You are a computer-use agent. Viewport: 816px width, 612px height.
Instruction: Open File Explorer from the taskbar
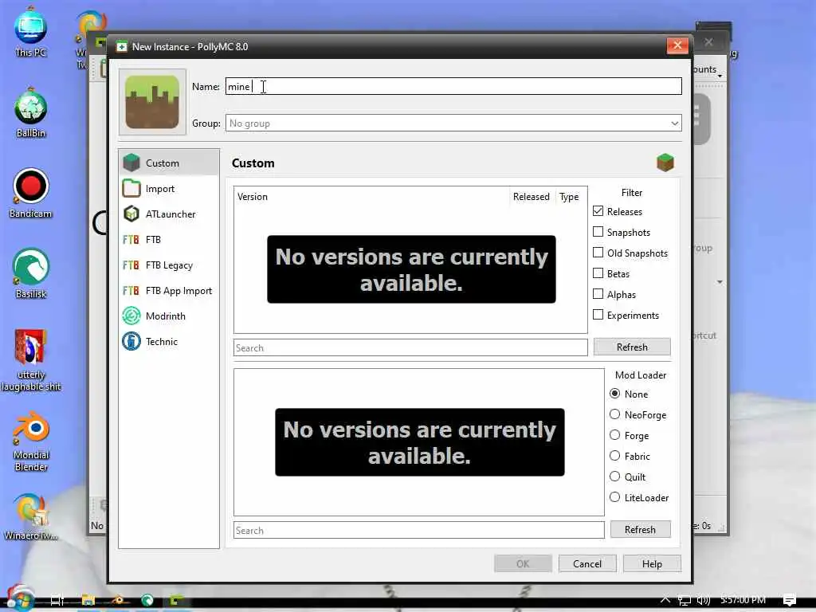(x=88, y=601)
